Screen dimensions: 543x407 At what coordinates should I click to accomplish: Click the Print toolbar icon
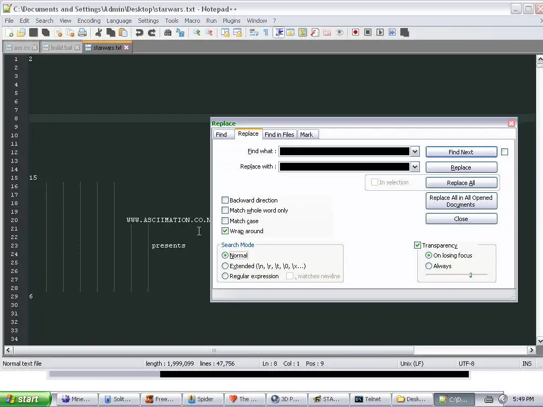(82, 32)
